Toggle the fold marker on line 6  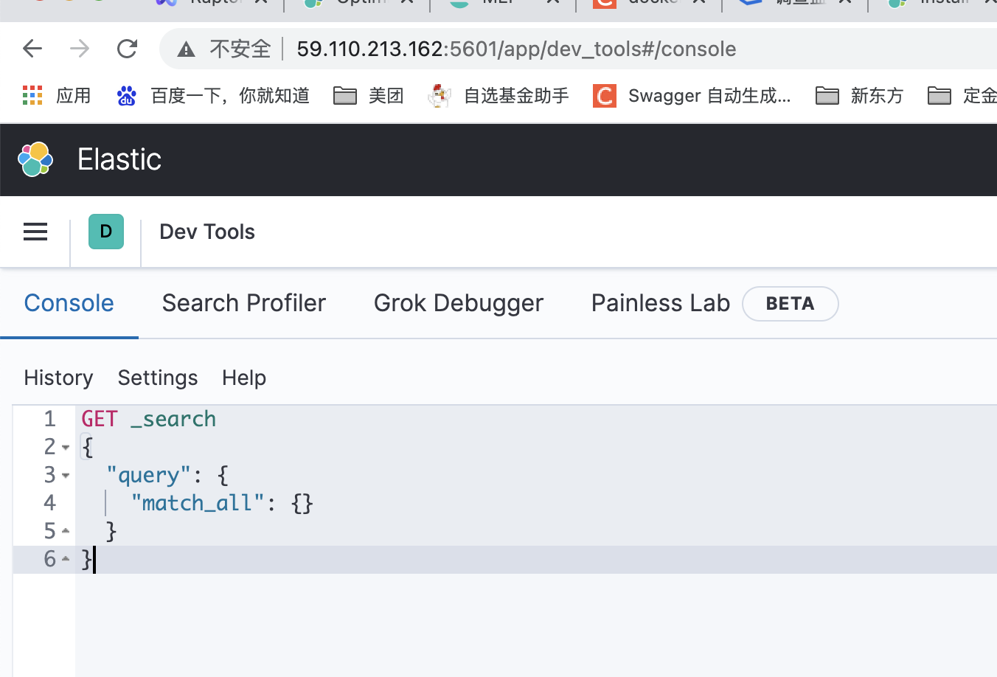[x=66, y=559]
